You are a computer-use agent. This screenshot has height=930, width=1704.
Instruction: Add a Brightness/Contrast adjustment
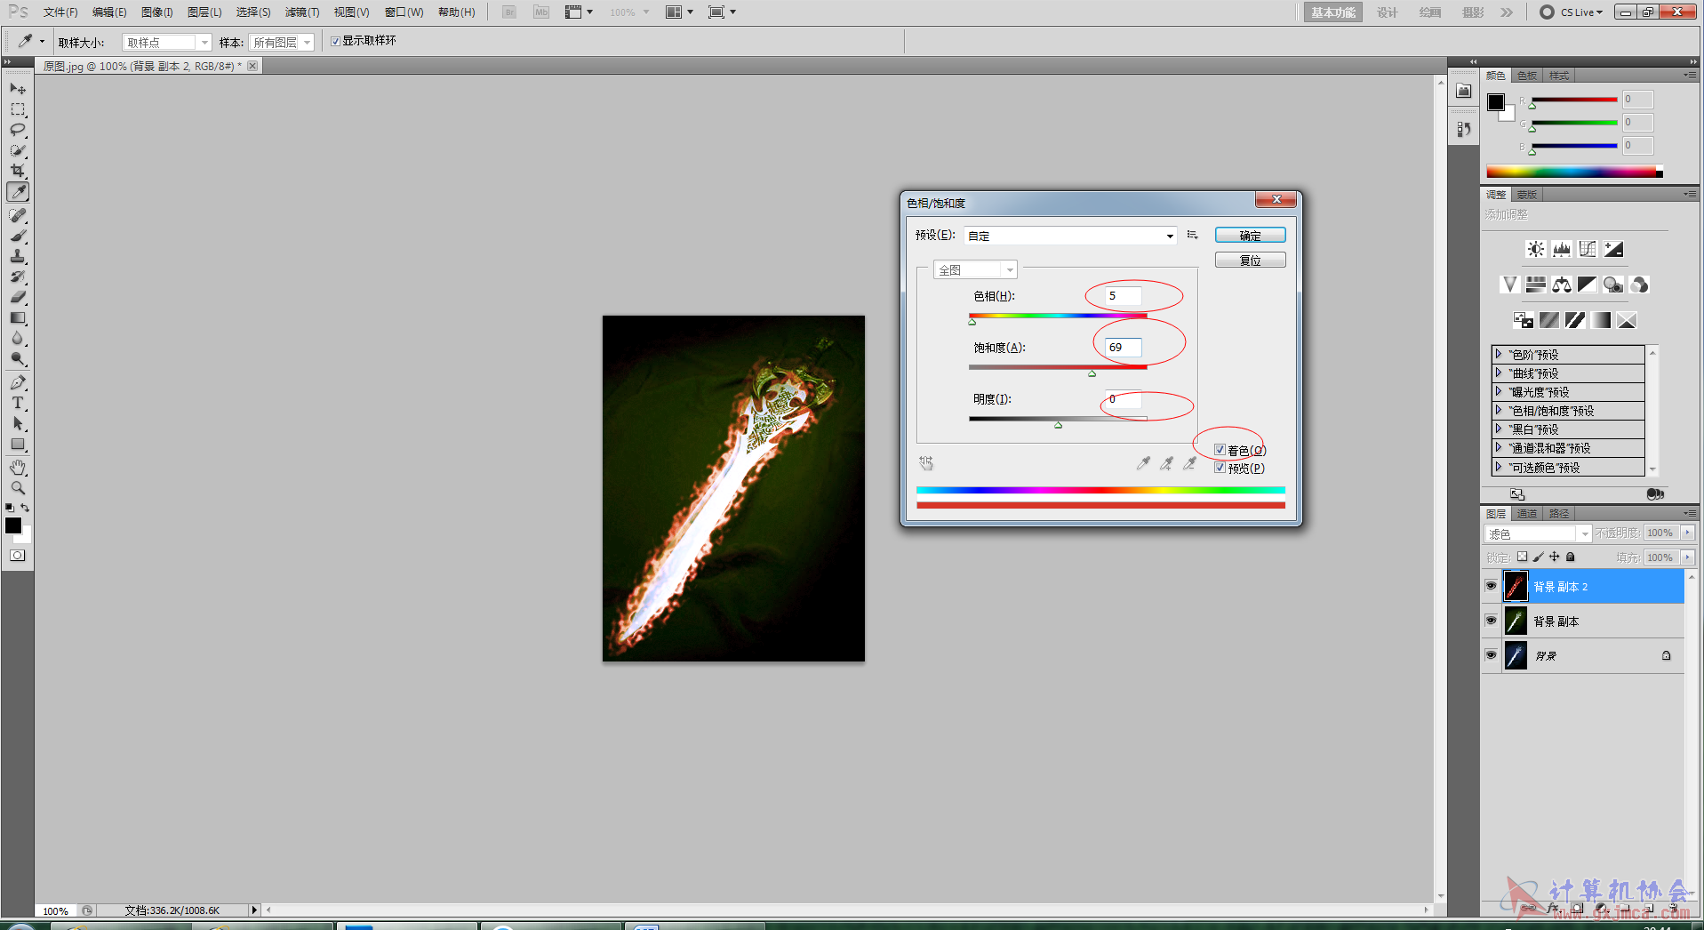point(1535,249)
